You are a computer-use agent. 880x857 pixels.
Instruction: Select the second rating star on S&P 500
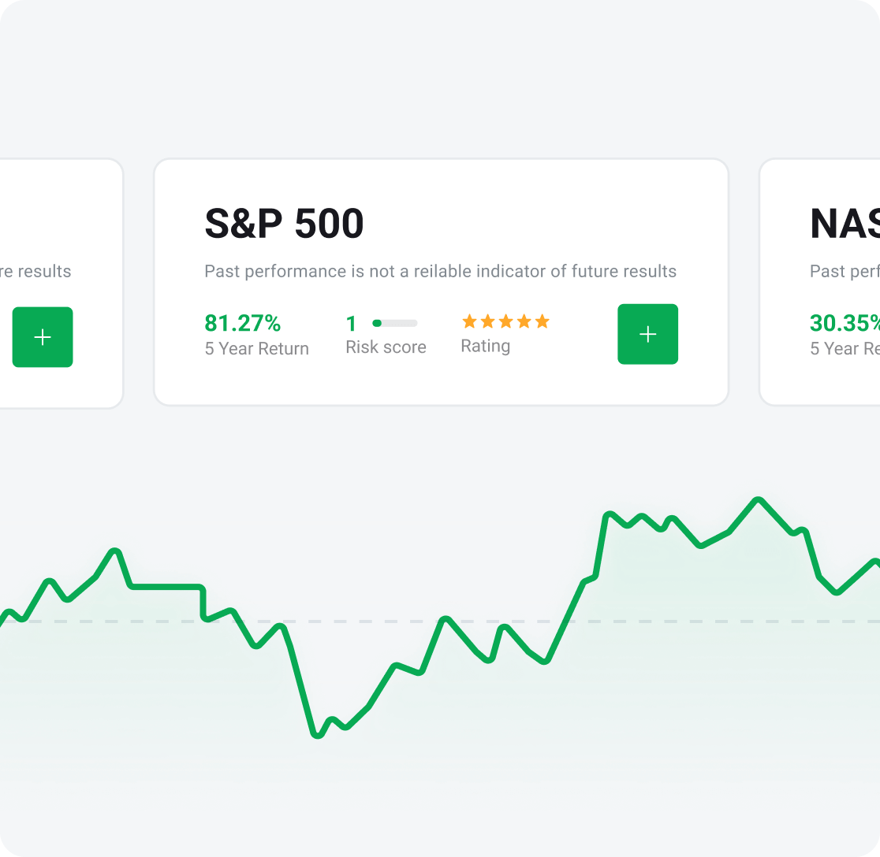487,321
